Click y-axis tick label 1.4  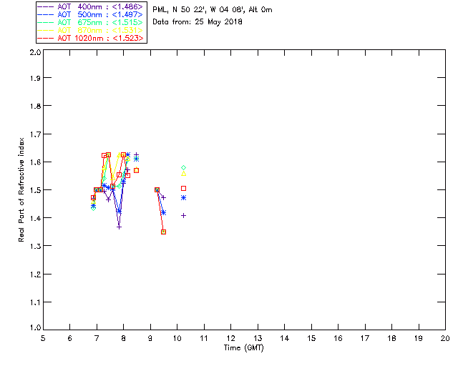(x=35, y=218)
